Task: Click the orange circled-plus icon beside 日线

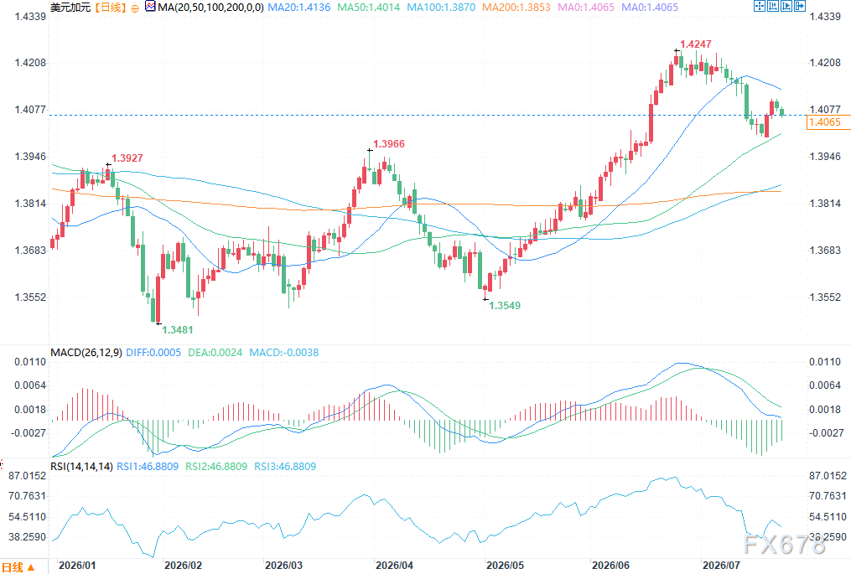Action: pyautogui.click(x=135, y=8)
